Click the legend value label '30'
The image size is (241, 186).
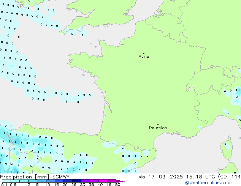click(82, 184)
